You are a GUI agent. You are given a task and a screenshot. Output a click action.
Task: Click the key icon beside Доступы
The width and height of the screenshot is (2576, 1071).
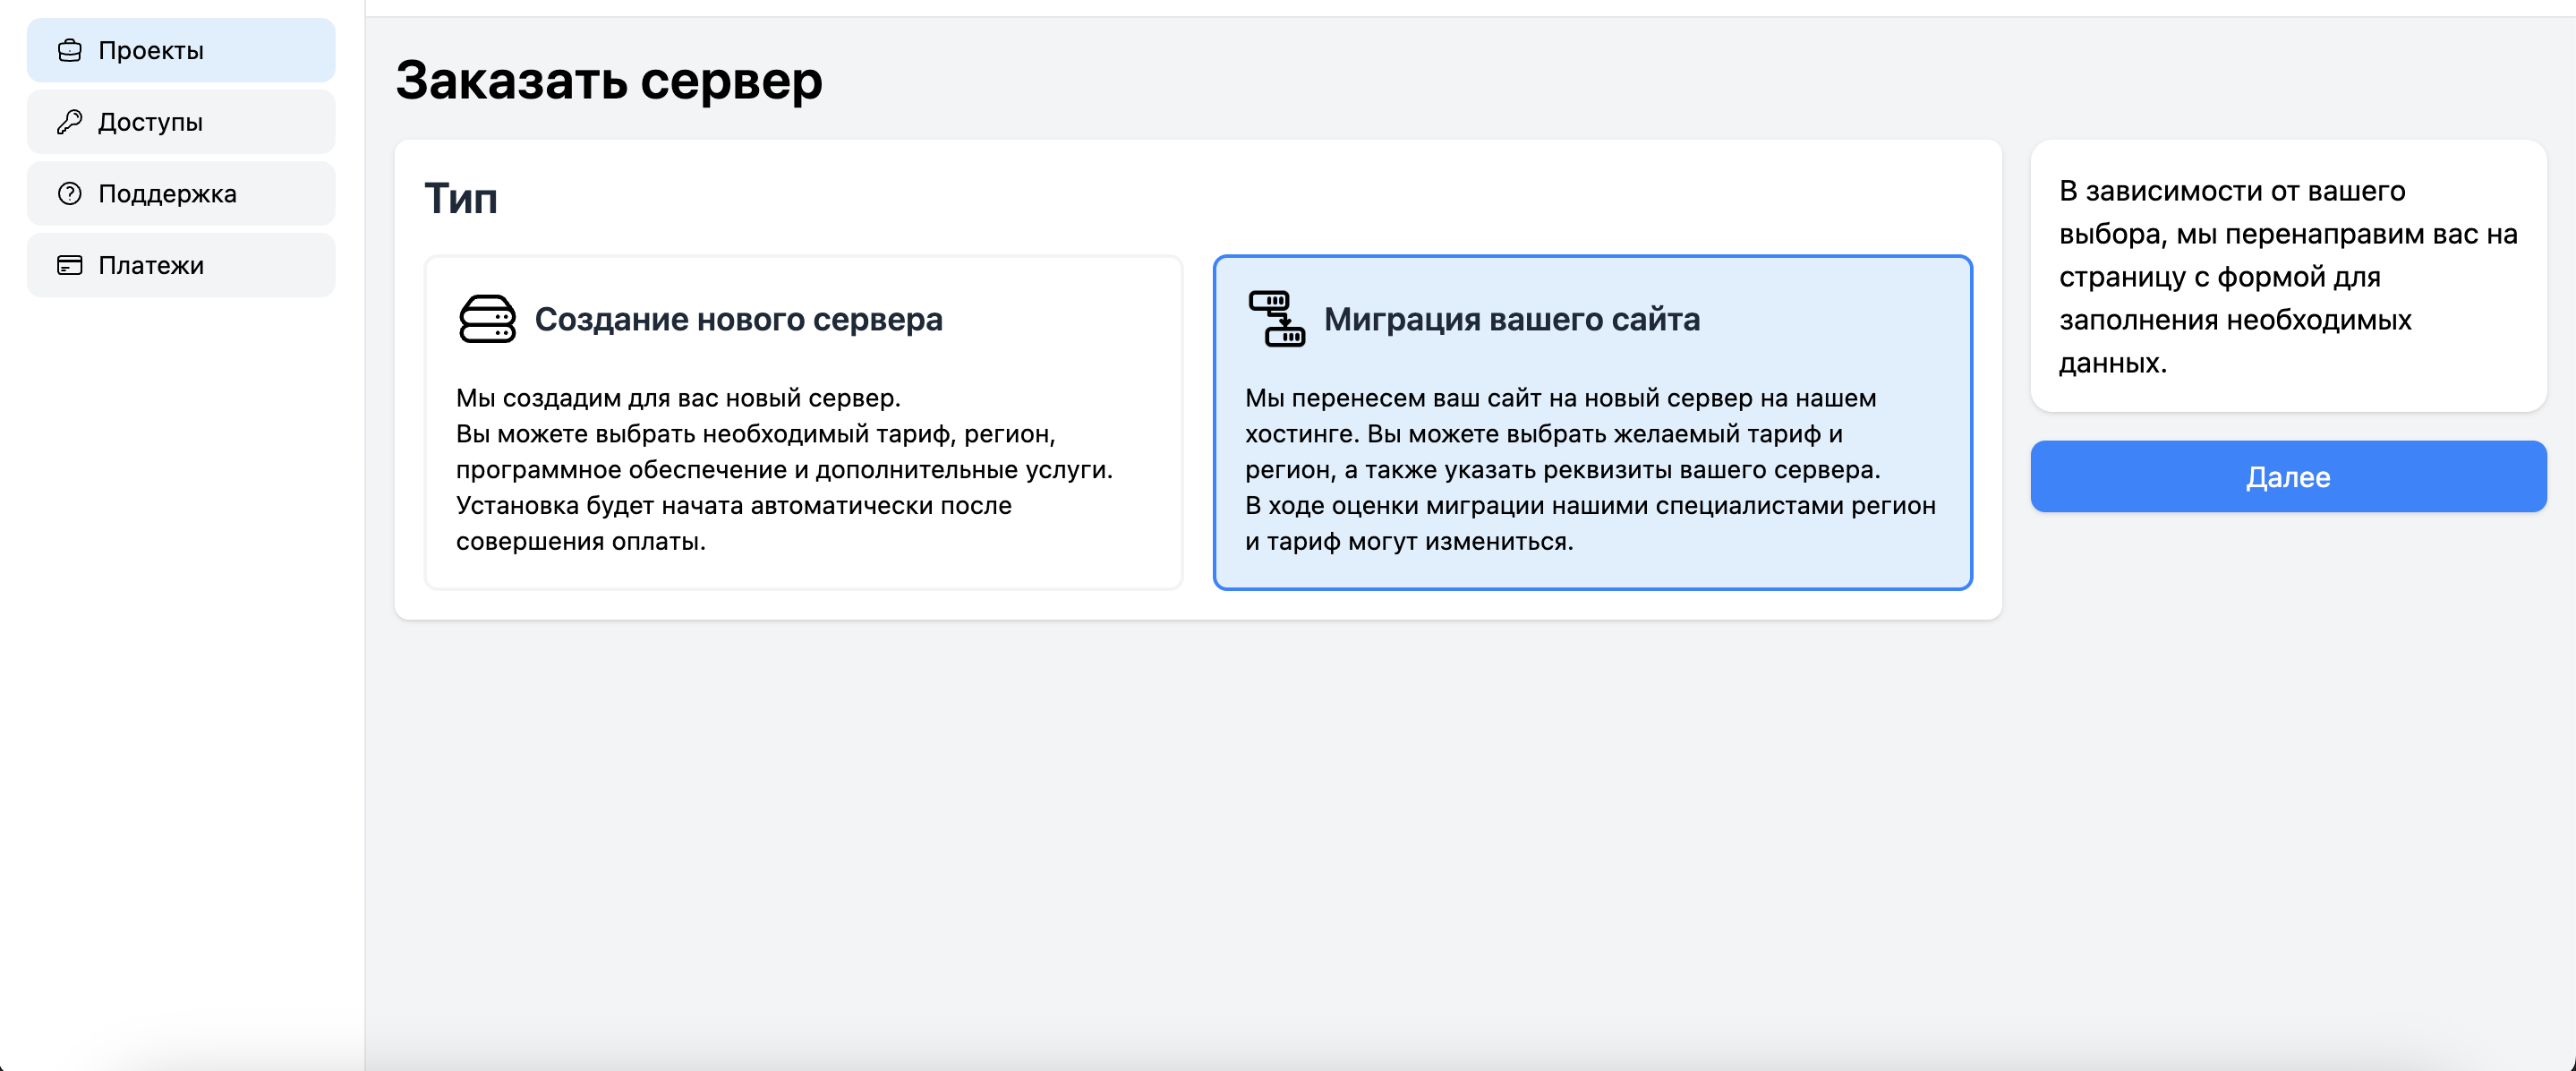click(x=70, y=122)
